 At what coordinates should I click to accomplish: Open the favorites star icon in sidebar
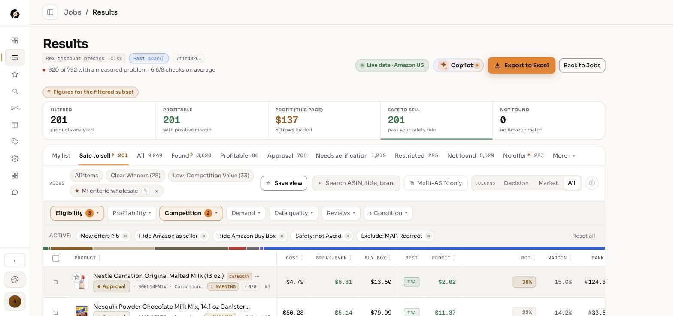pos(15,74)
